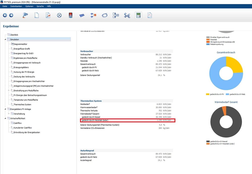Select Deckung des Verbrauchs
Viewport: 252px width, 174px height.
coord(24,77)
